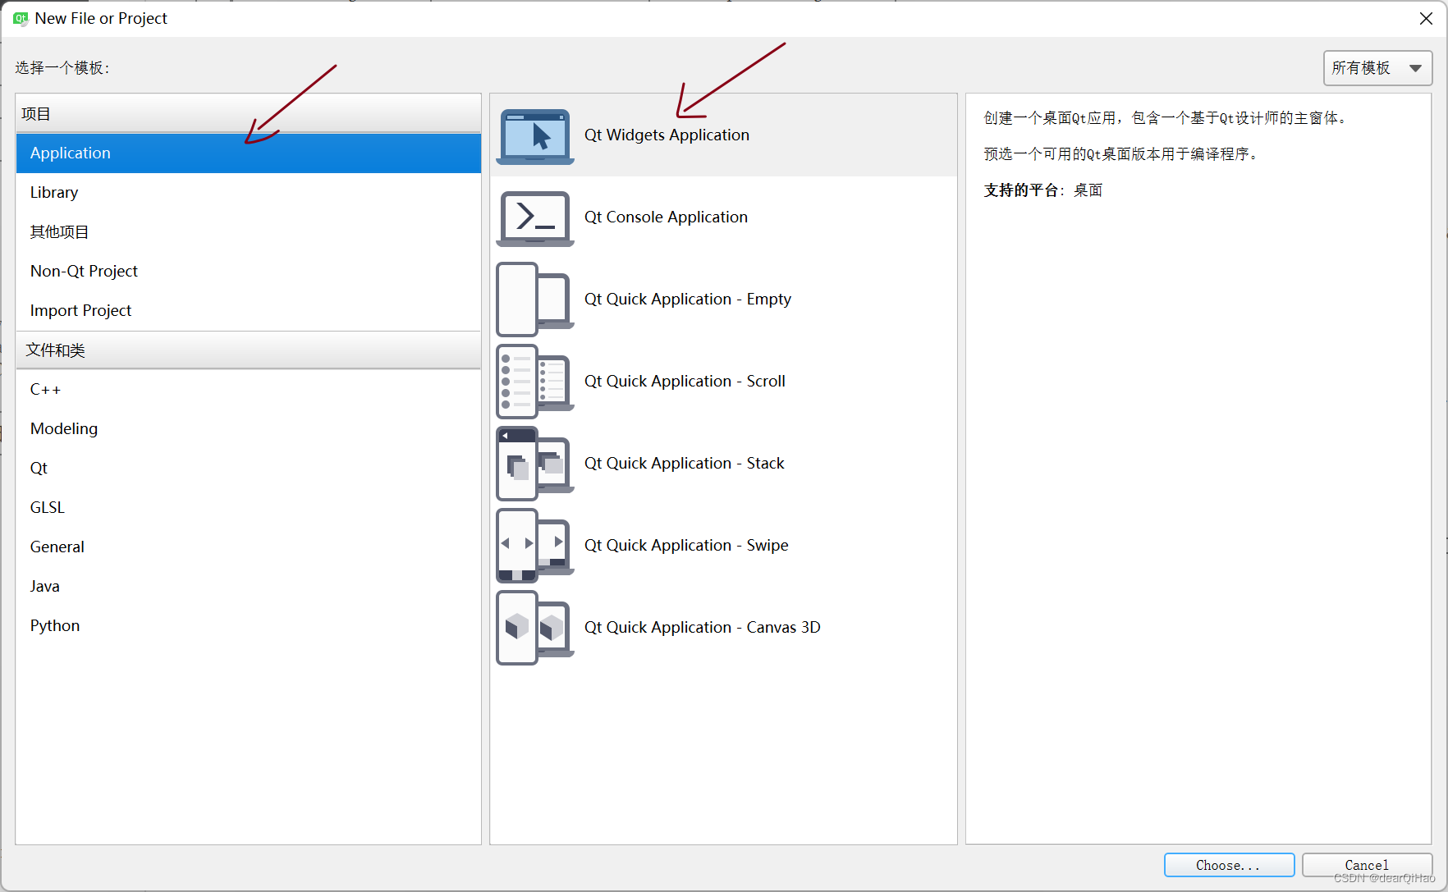Select the Qt file category

coord(248,469)
